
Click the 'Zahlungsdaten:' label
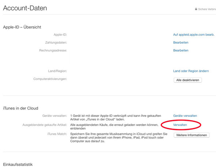(x=56, y=43)
